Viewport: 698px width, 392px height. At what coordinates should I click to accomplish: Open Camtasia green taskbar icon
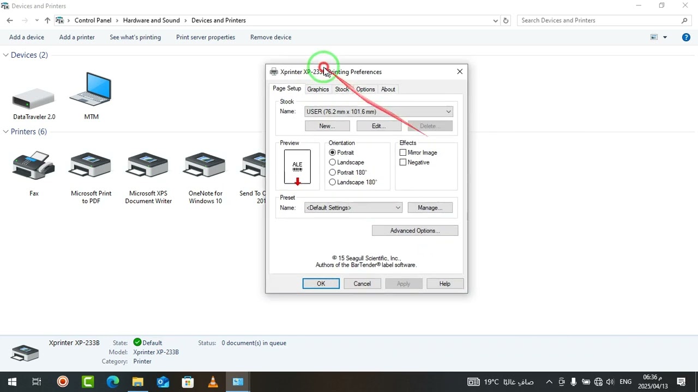point(88,382)
